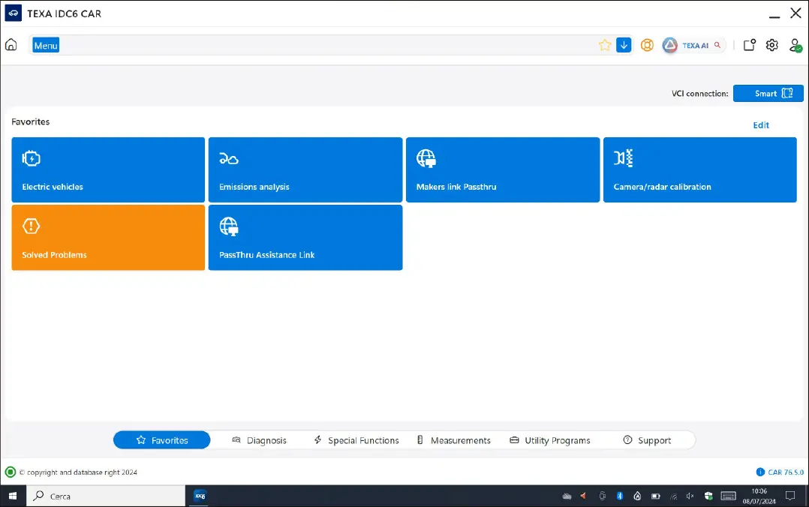Open the orange Solved Problems tile

pos(108,238)
